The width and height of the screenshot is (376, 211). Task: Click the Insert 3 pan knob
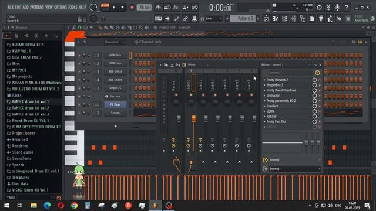[215, 103]
